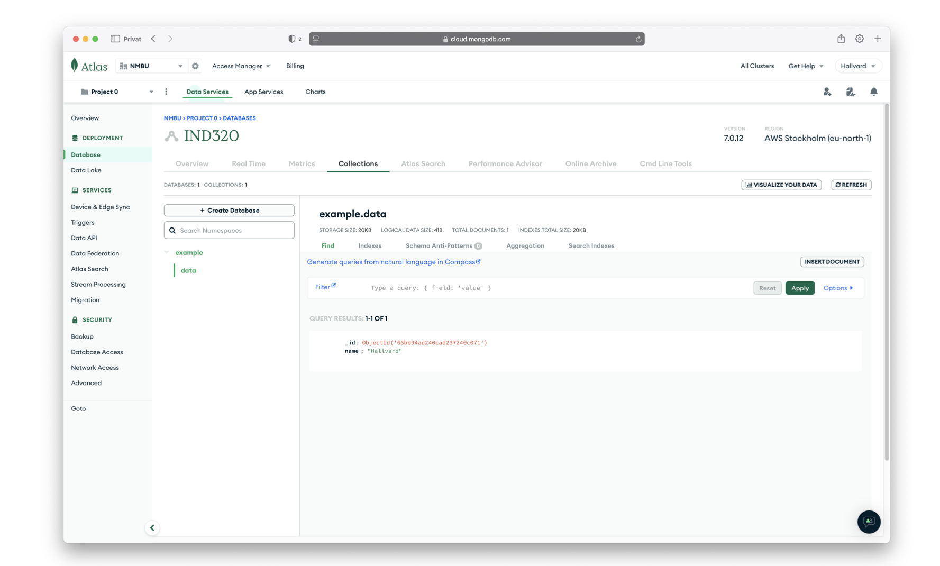
Task: Expand query Options
Action: (838, 288)
